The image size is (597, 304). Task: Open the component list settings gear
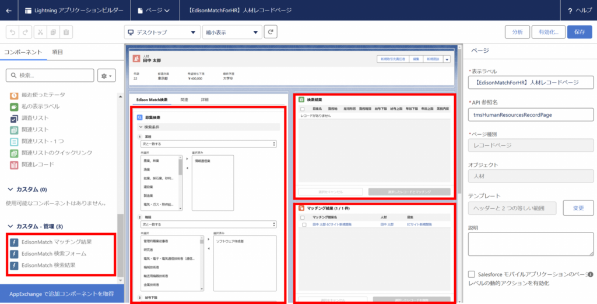[107, 76]
